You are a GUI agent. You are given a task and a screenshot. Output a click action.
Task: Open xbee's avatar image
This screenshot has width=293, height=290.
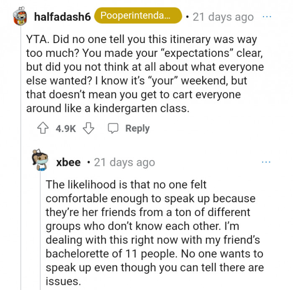coord(41,160)
